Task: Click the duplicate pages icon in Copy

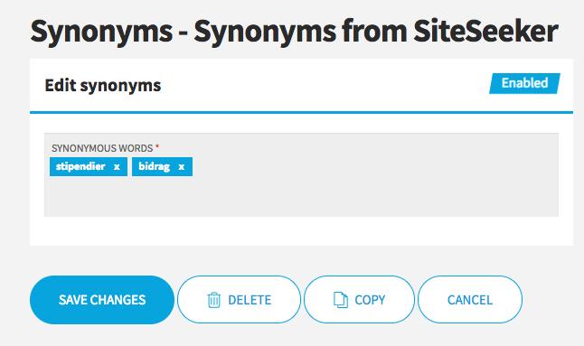Action: point(341,300)
